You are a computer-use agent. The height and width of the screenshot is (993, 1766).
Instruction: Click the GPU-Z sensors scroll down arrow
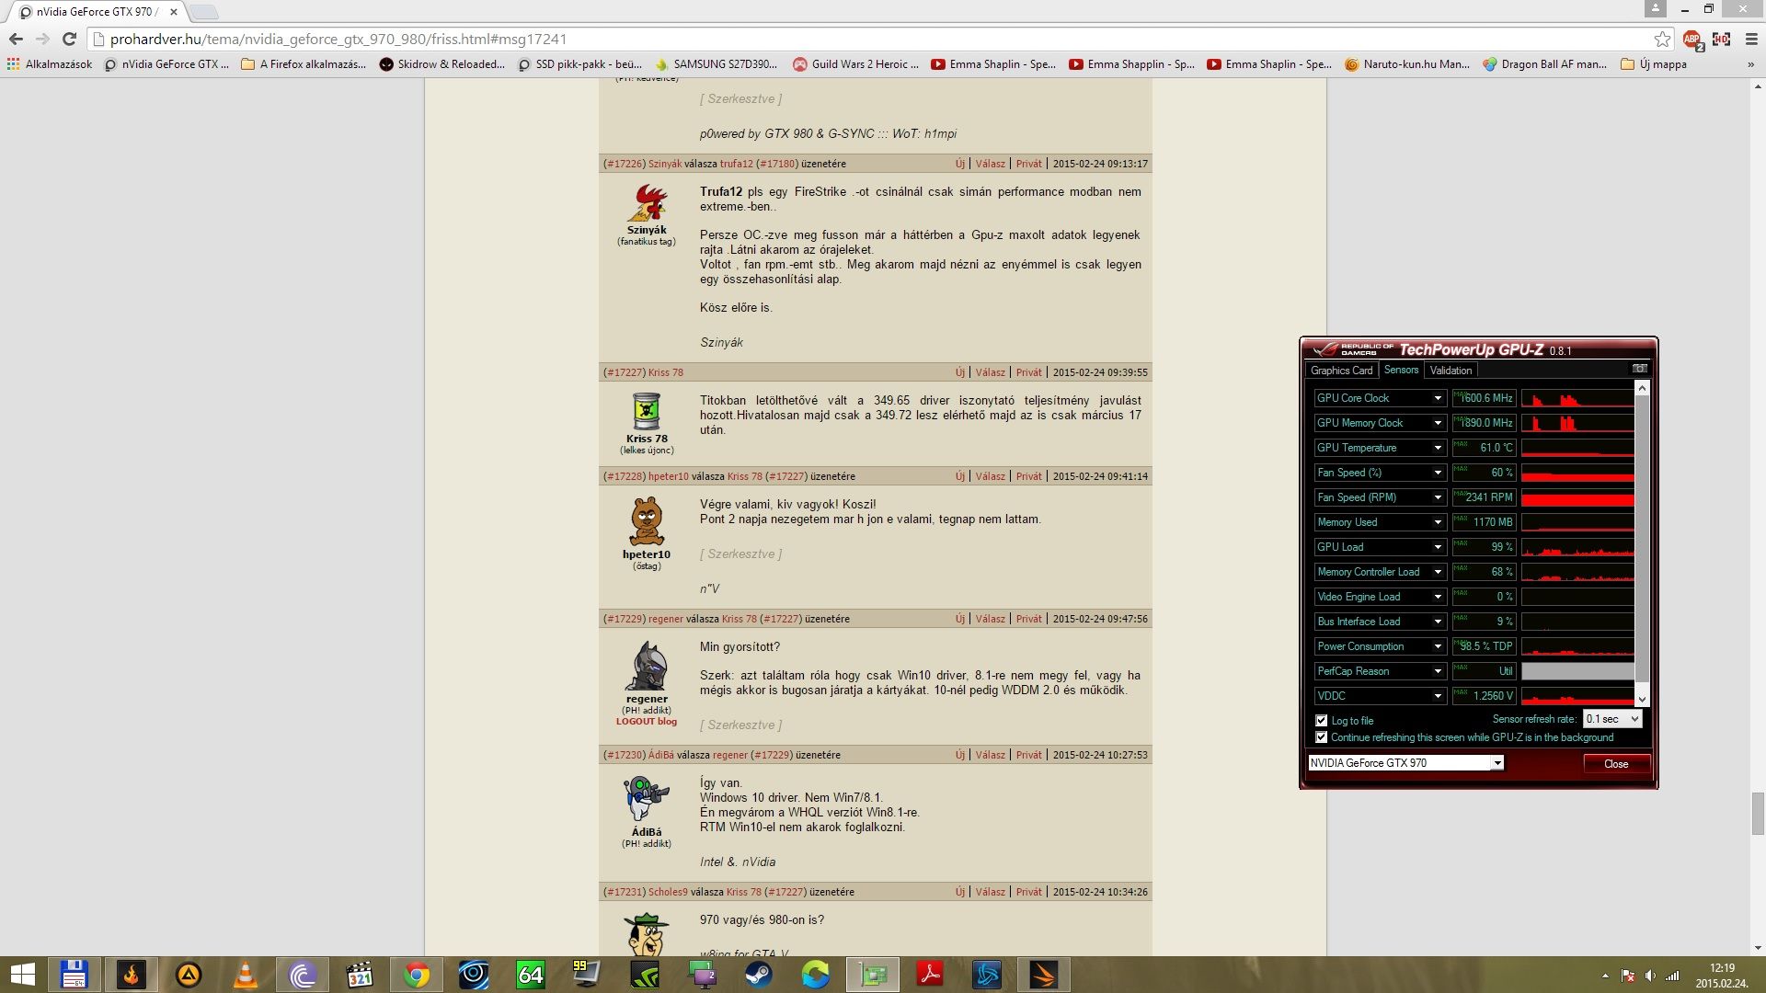tap(1642, 700)
